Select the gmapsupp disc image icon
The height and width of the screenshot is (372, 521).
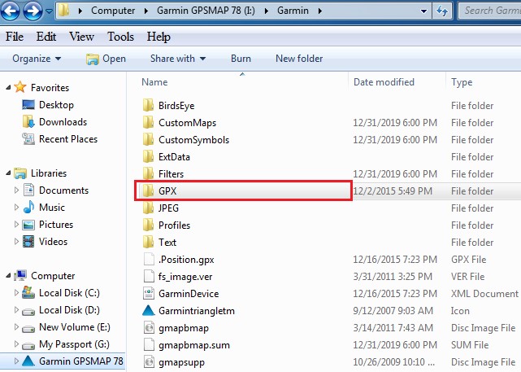point(149,361)
